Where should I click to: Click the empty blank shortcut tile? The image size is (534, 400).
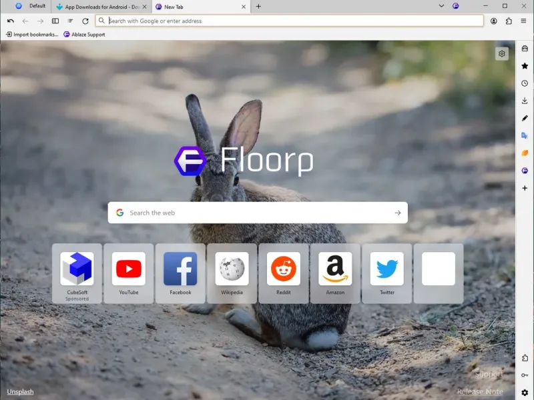pos(439,273)
